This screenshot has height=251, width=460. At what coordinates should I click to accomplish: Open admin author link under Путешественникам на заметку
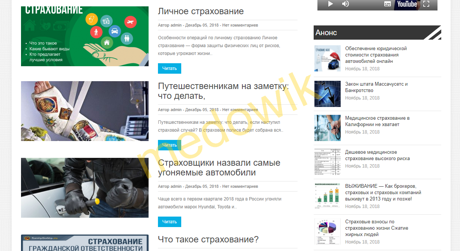[x=176, y=110]
